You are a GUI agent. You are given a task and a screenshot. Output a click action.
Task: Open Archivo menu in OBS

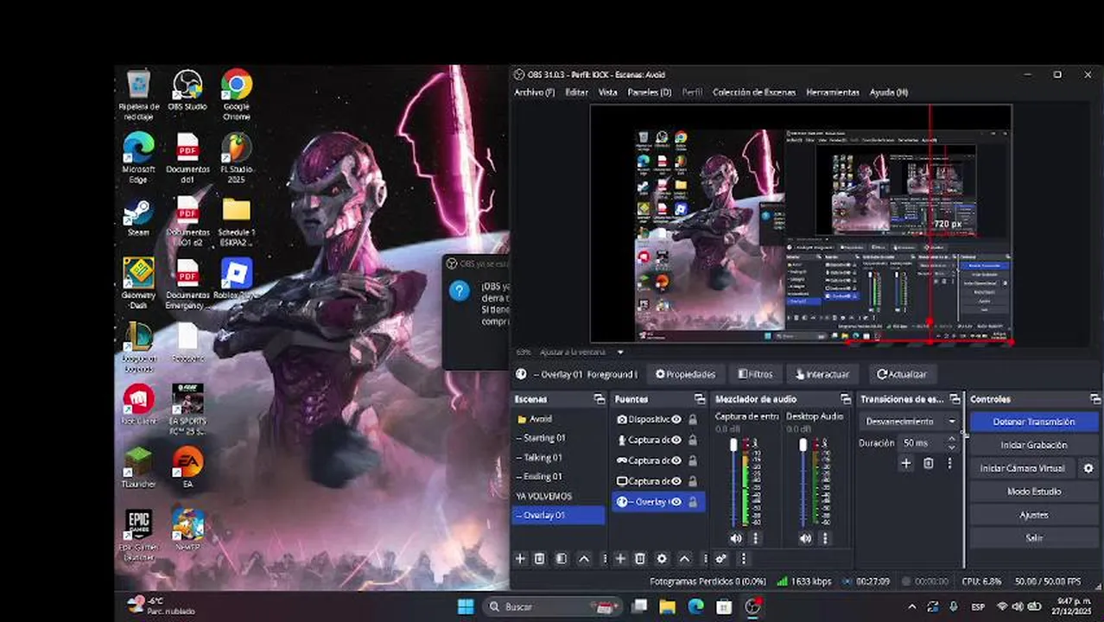tap(534, 92)
